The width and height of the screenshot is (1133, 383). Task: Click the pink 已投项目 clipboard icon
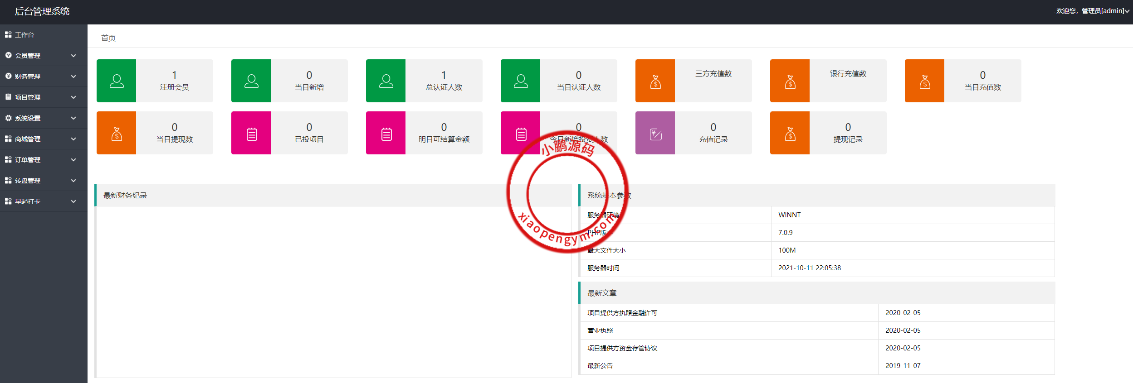pos(251,134)
